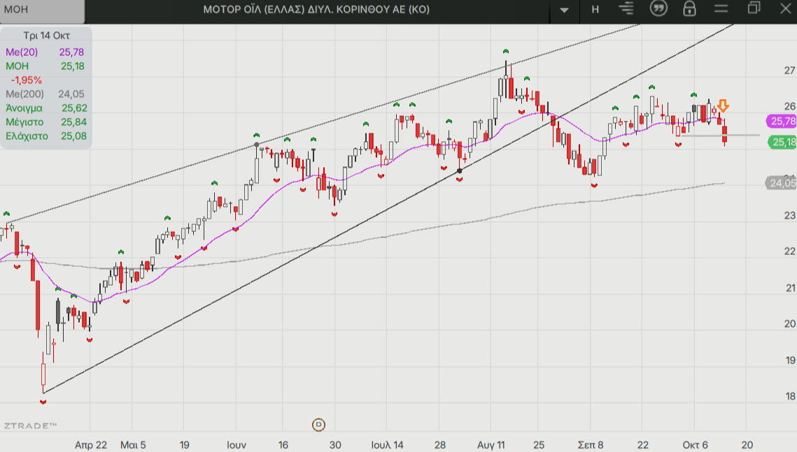Click the Οκτ 6 date on time axis
This screenshot has width=797, height=452.
coord(696,444)
